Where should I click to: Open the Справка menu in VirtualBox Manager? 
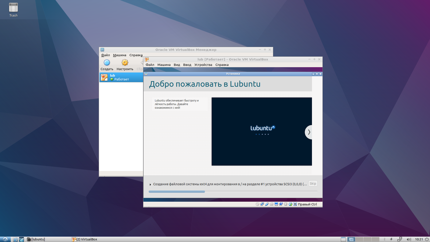click(136, 55)
